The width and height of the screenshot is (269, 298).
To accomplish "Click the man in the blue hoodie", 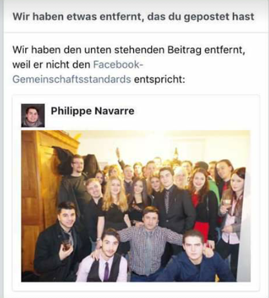I will [x=195, y=257].
